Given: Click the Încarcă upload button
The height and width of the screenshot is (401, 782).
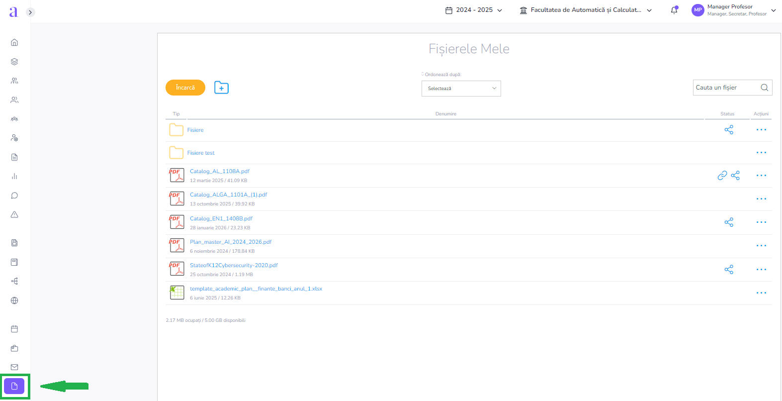Looking at the screenshot, I should pos(185,88).
